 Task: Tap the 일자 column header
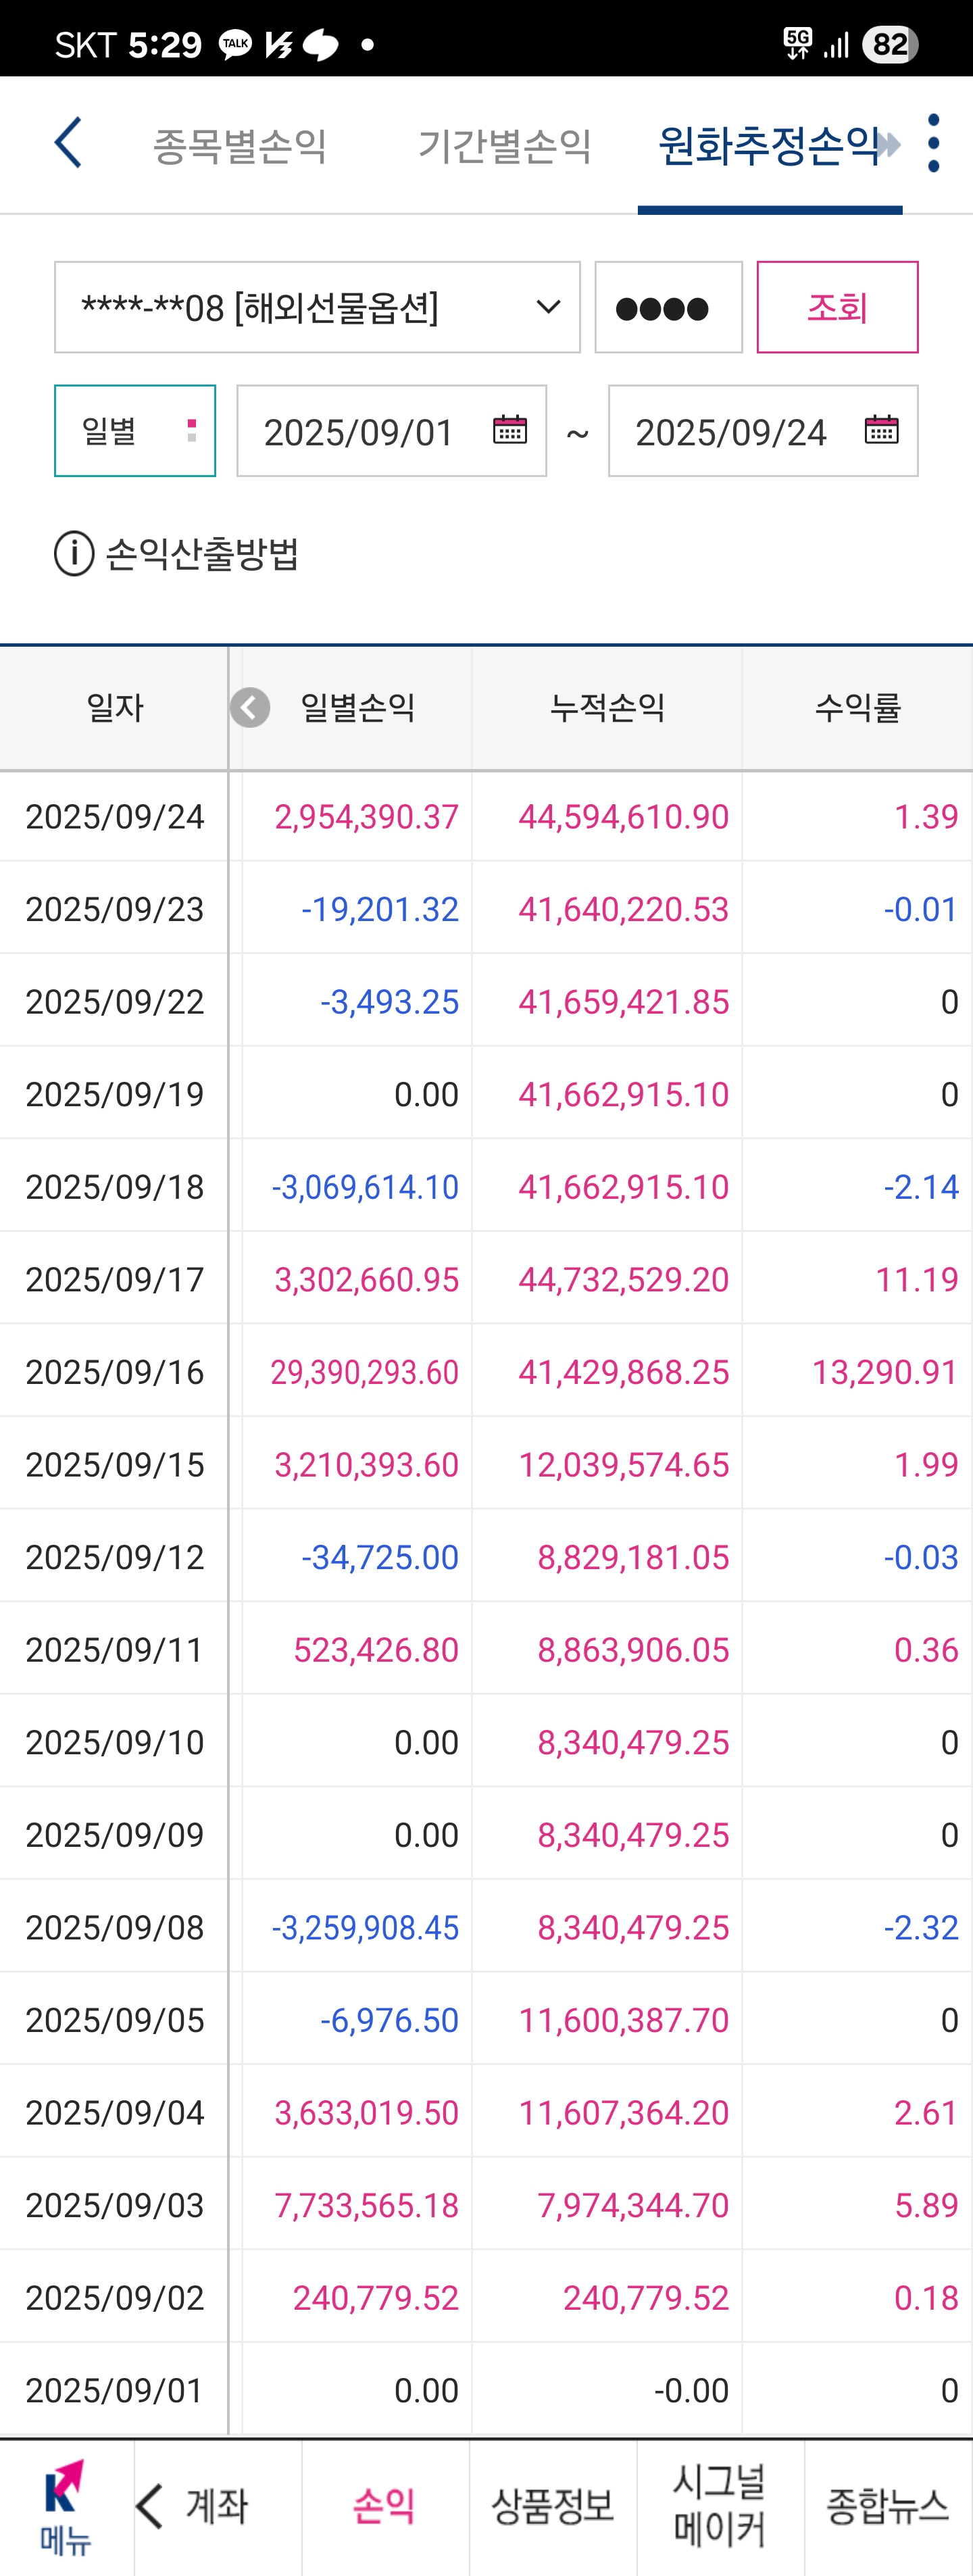click(x=114, y=708)
